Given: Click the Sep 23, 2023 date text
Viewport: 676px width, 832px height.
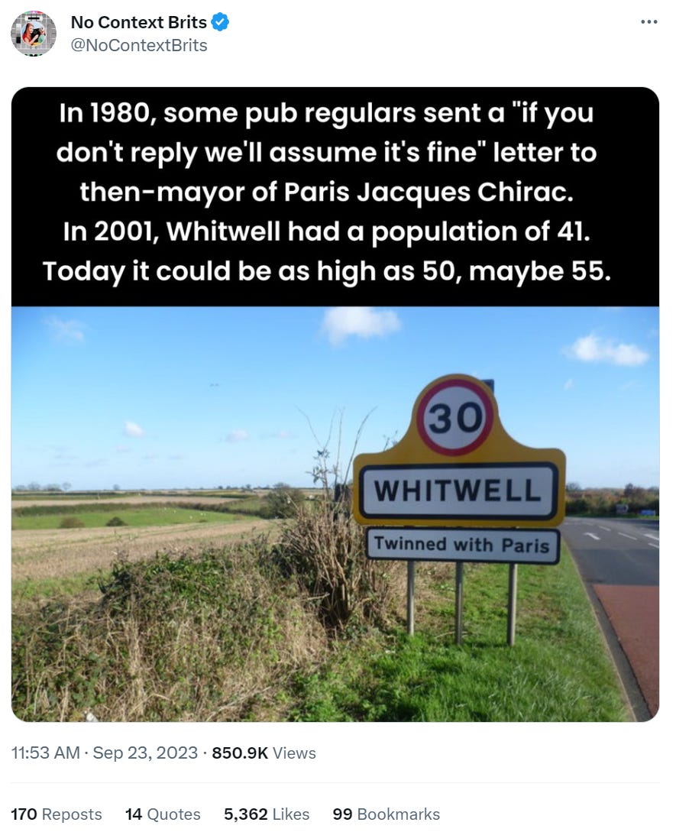Looking at the screenshot, I should pos(145,753).
